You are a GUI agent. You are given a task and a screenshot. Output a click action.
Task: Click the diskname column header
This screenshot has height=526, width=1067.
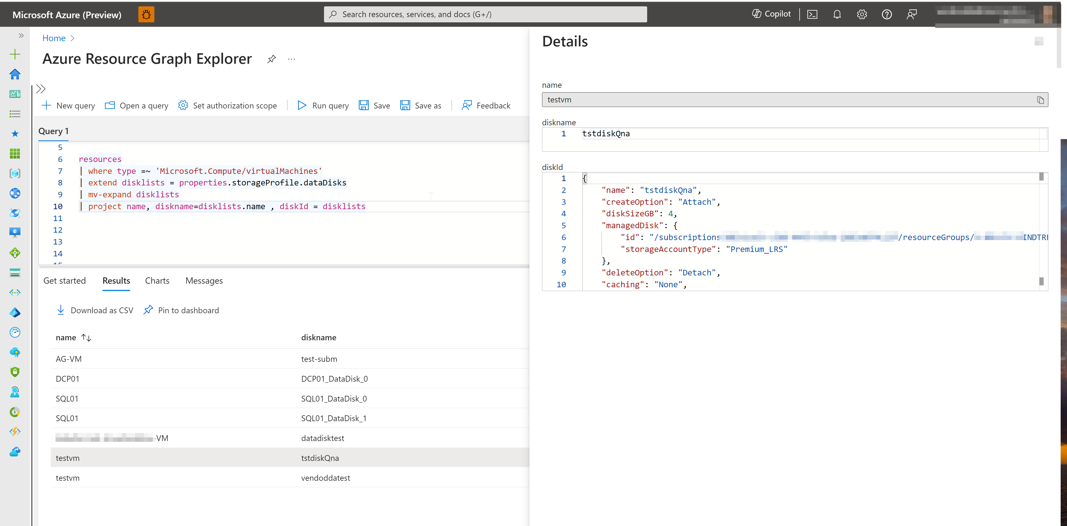pyautogui.click(x=318, y=338)
